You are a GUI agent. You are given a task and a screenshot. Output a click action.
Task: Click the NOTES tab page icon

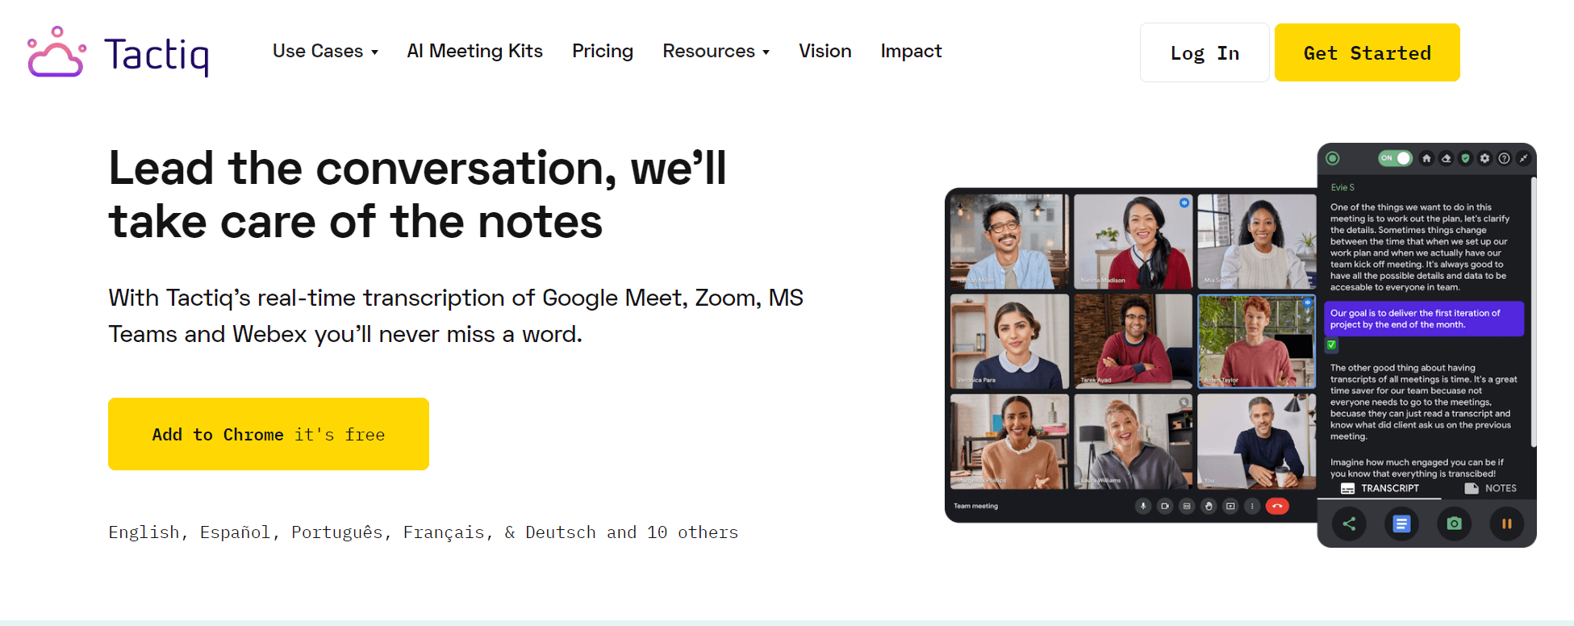tap(1472, 488)
